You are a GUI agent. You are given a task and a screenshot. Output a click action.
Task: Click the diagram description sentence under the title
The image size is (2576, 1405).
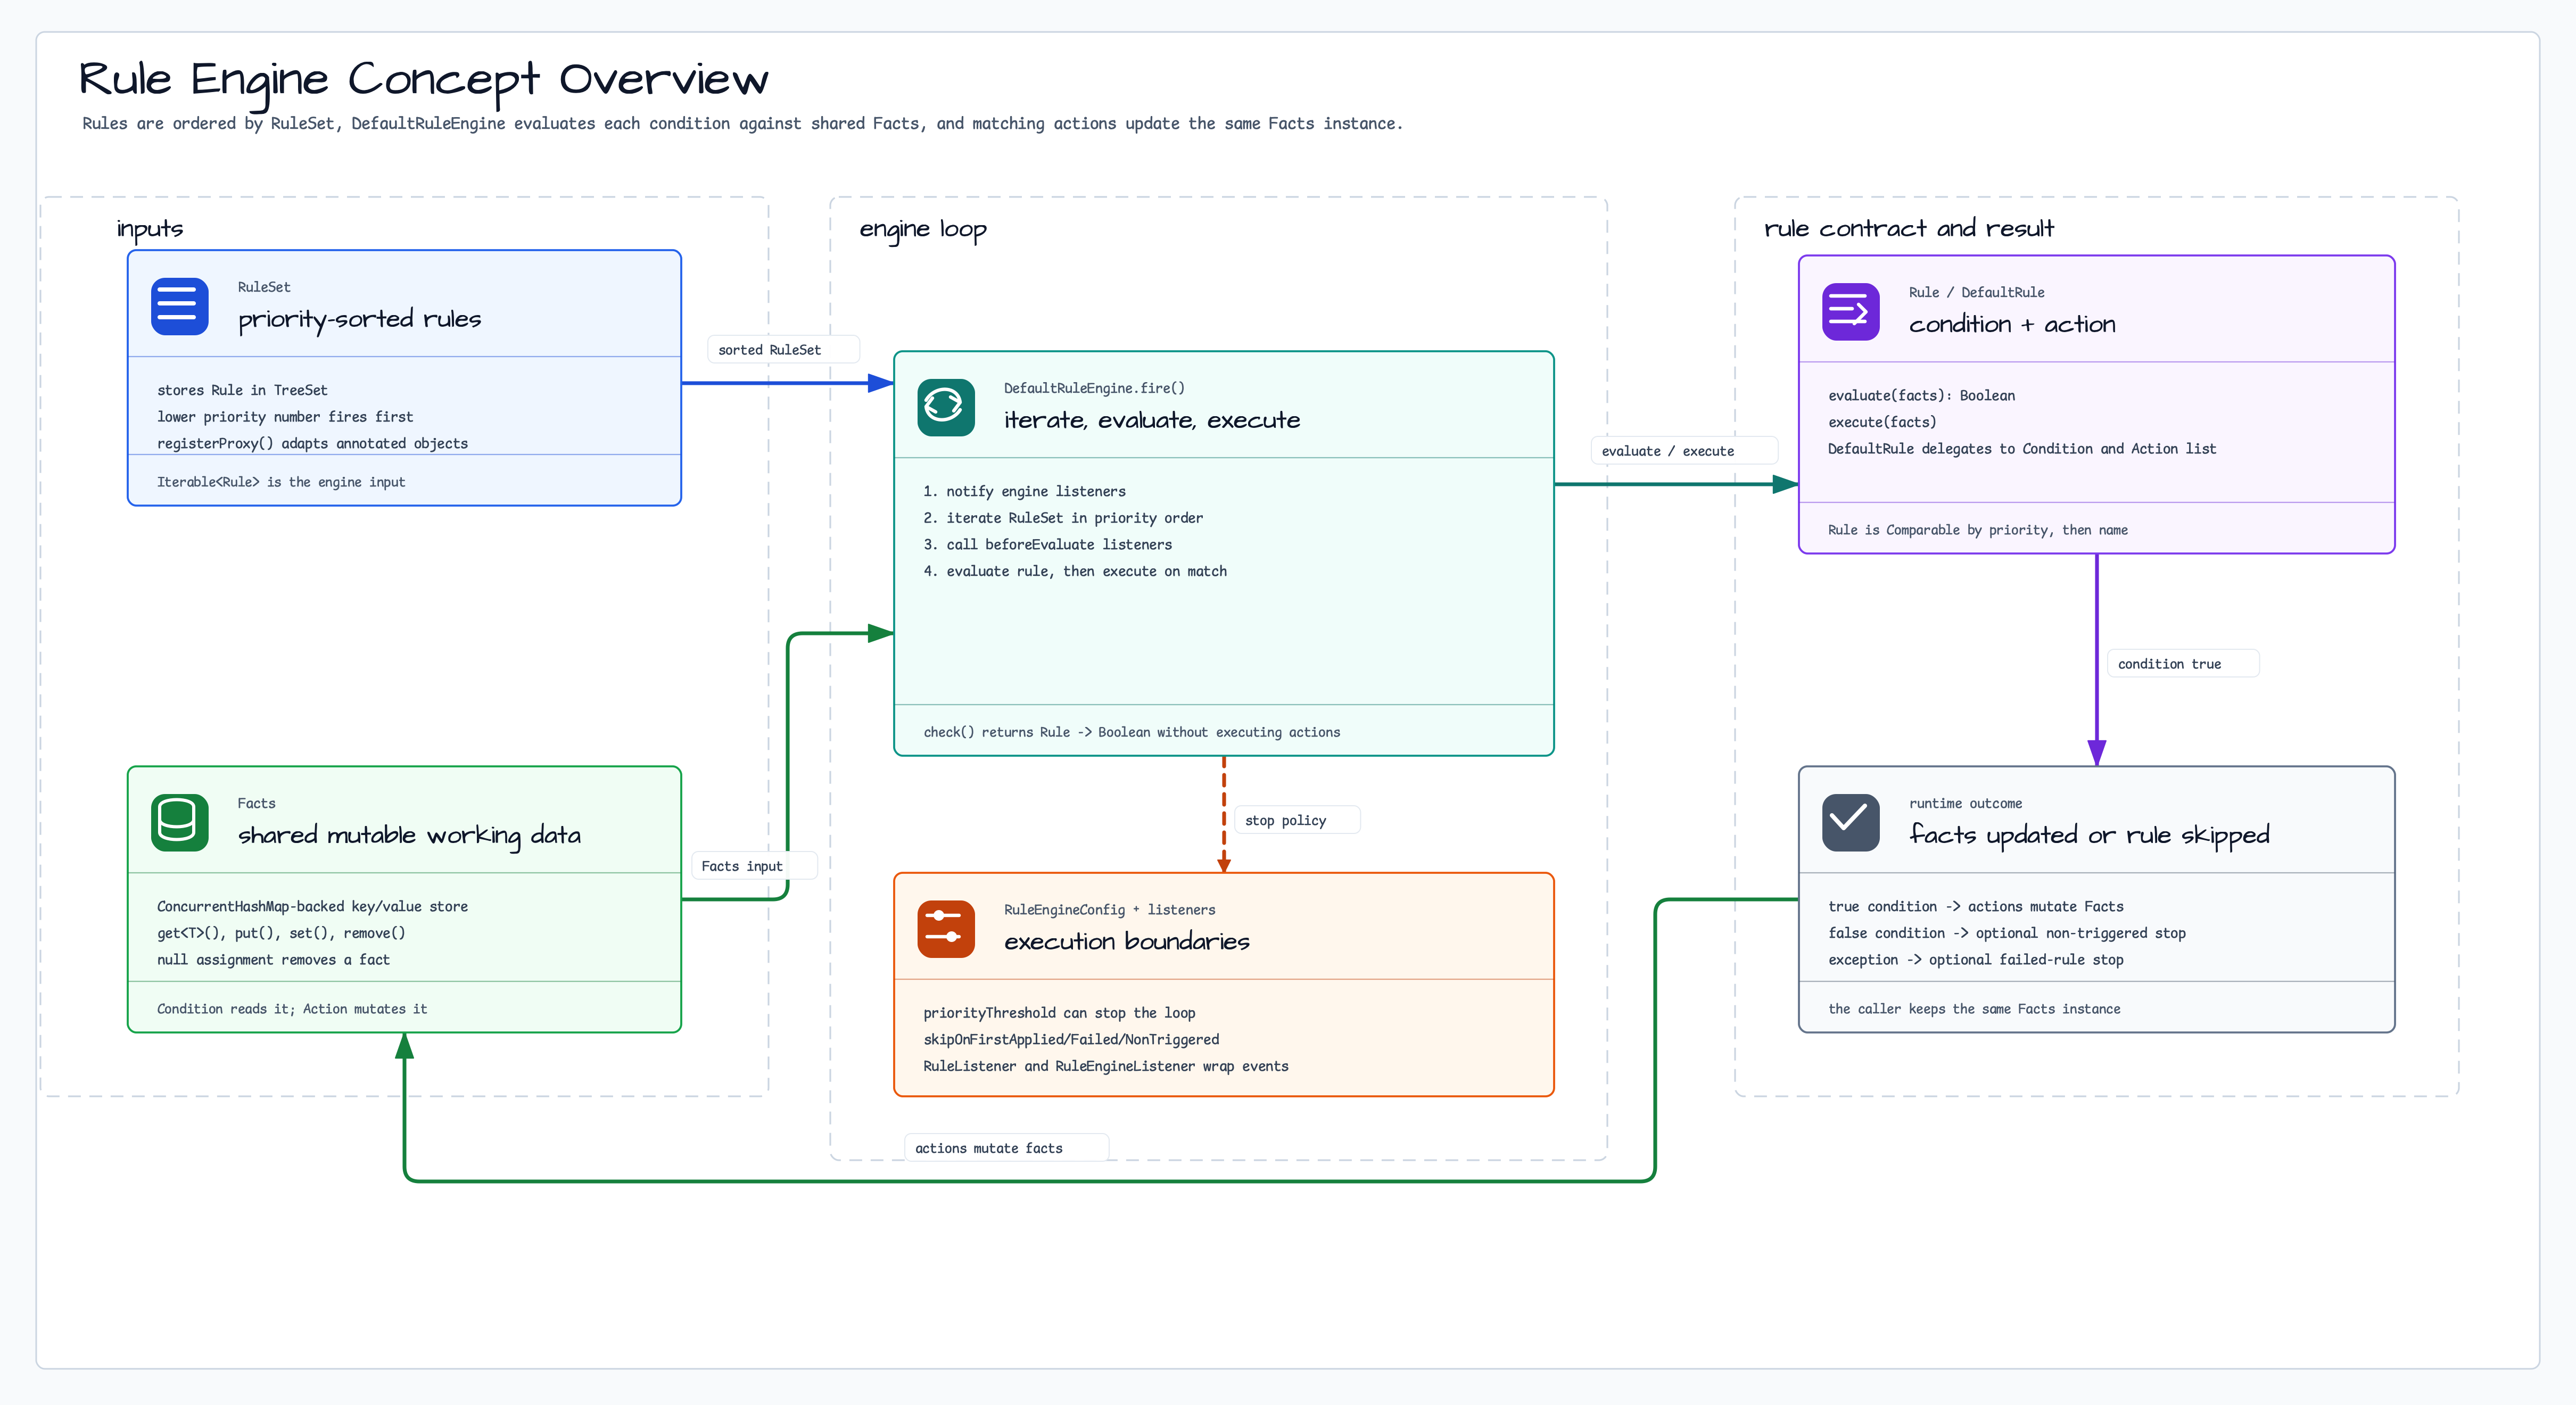point(742,123)
